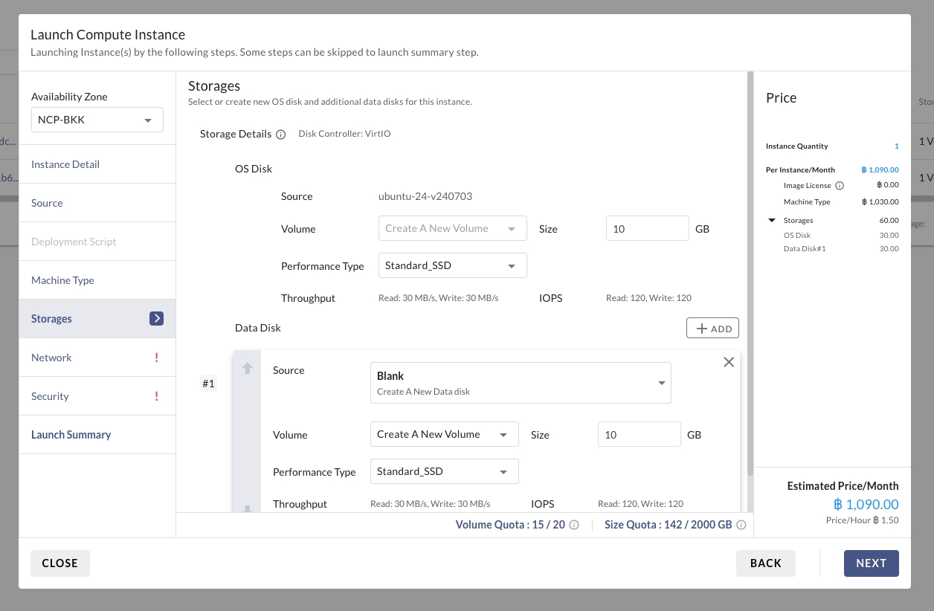Screen dimensions: 934x611
Task: Open the Availability Zone NCP-BKK dropdown
Action: [x=97, y=120]
